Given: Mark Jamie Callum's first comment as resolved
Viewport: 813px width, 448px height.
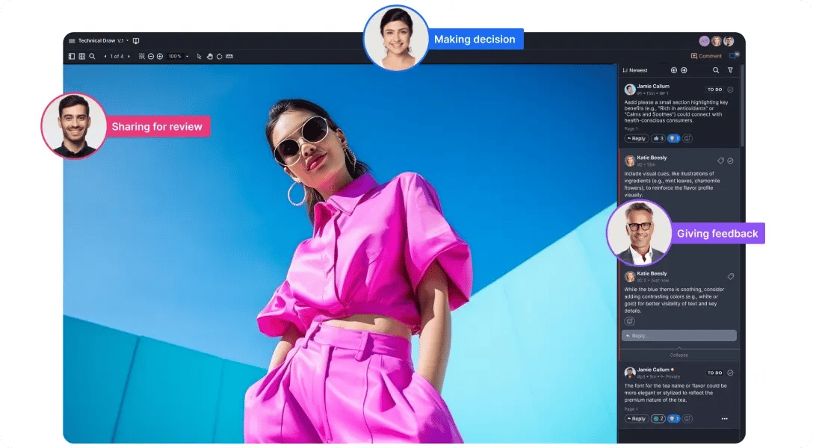Looking at the screenshot, I should click(730, 90).
